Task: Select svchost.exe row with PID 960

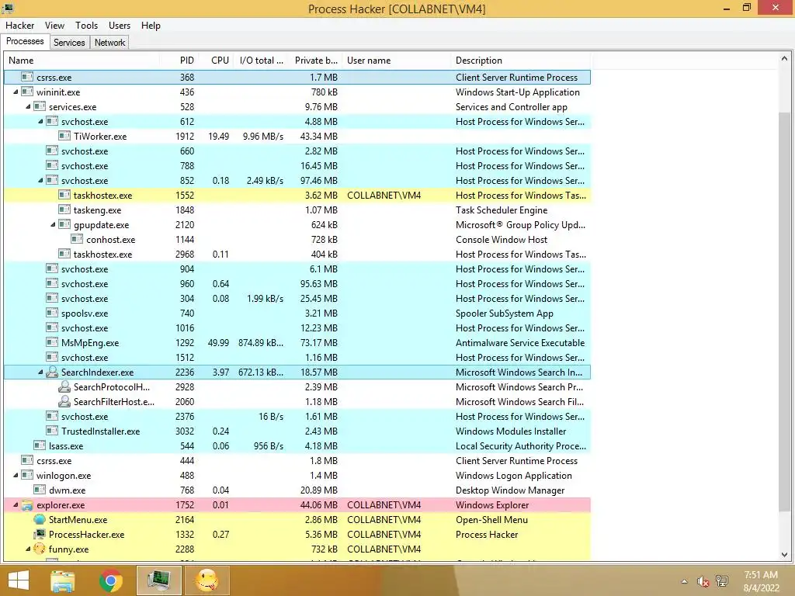Action: [x=297, y=284]
